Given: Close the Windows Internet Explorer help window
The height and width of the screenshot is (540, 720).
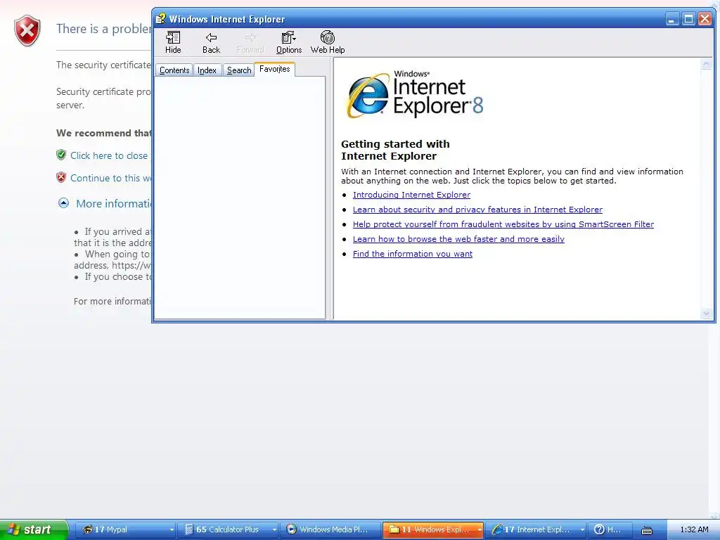Looking at the screenshot, I should coord(705,19).
